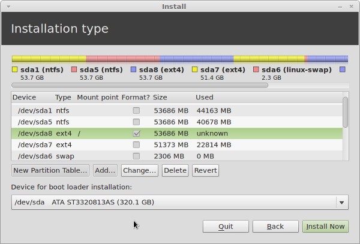
Task: Click the dropdown arrow beside ATA ST3320813AS
Action: [342, 203]
